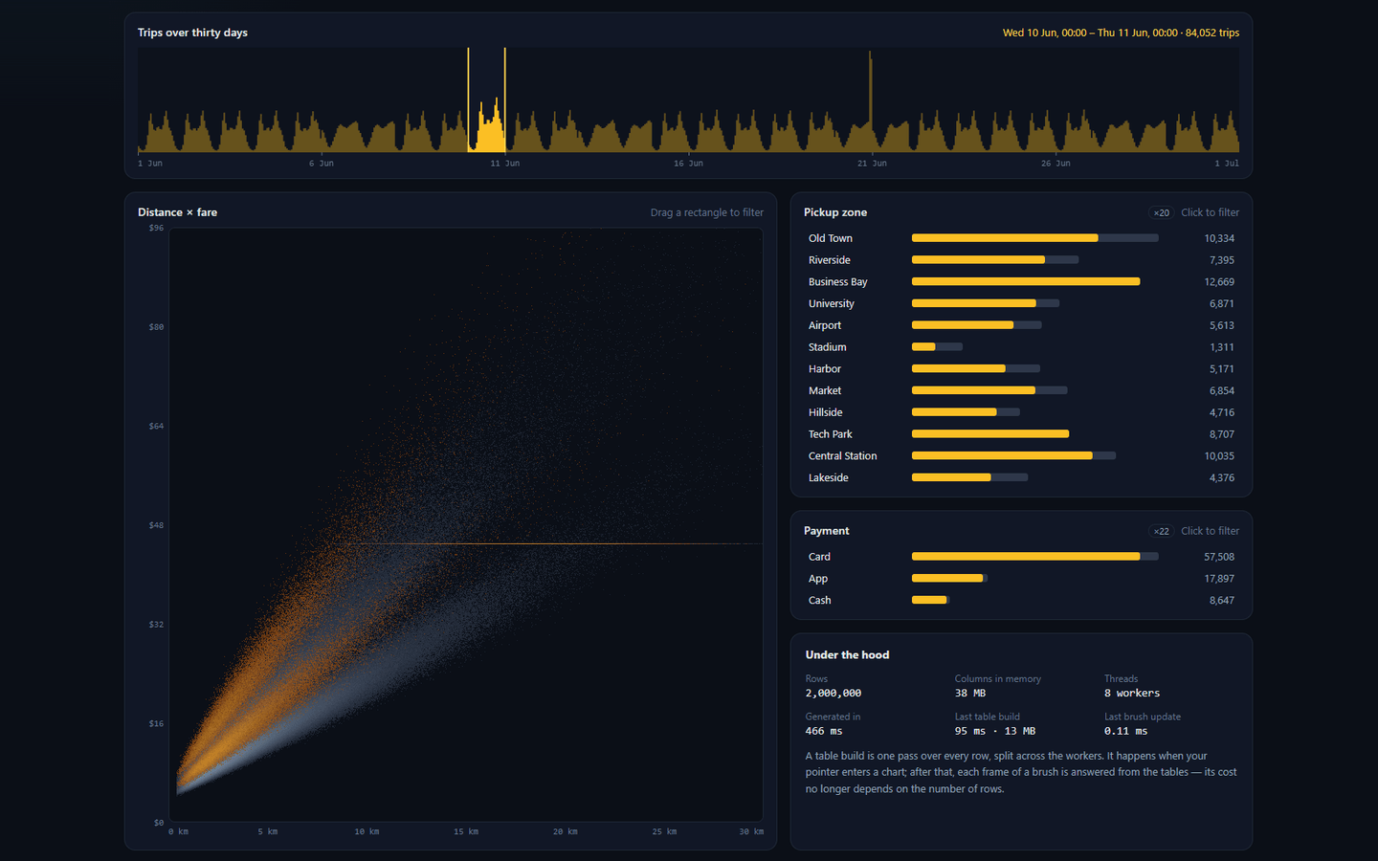The width and height of the screenshot is (1378, 861).
Task: Filter by Old Town pickup zone
Action: click(1021, 238)
